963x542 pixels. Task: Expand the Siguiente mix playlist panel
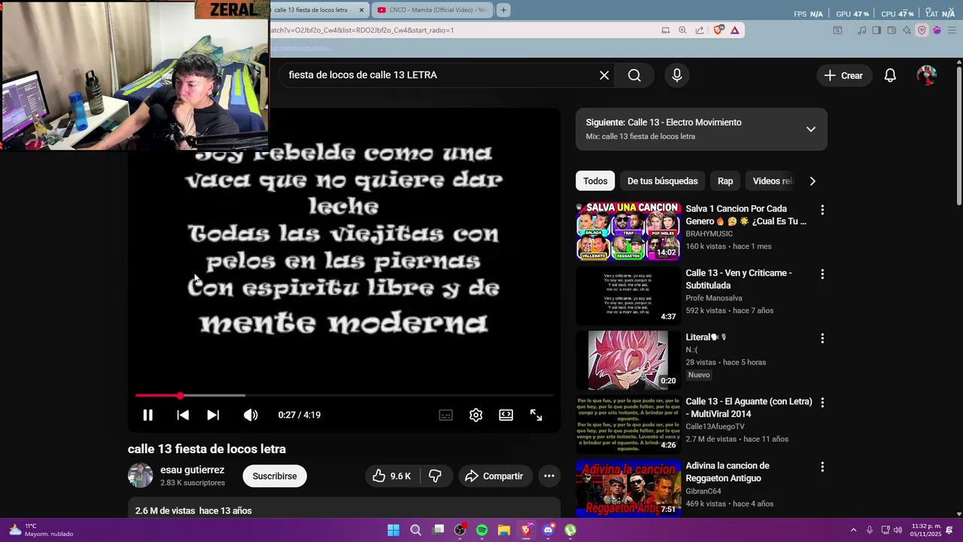click(810, 129)
